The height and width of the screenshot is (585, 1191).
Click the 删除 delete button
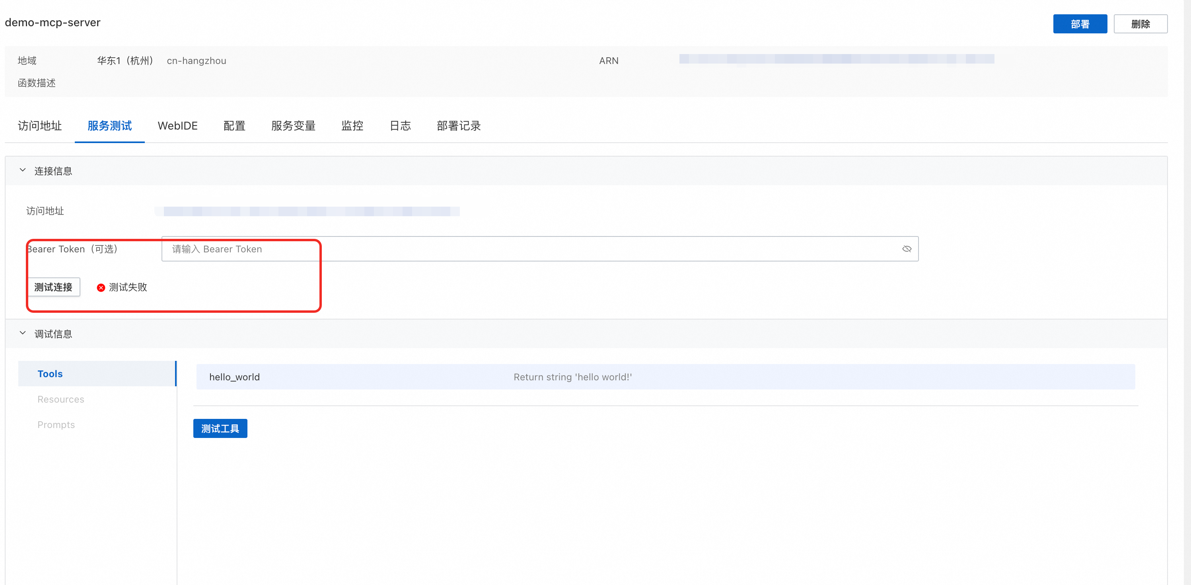pyautogui.click(x=1140, y=24)
